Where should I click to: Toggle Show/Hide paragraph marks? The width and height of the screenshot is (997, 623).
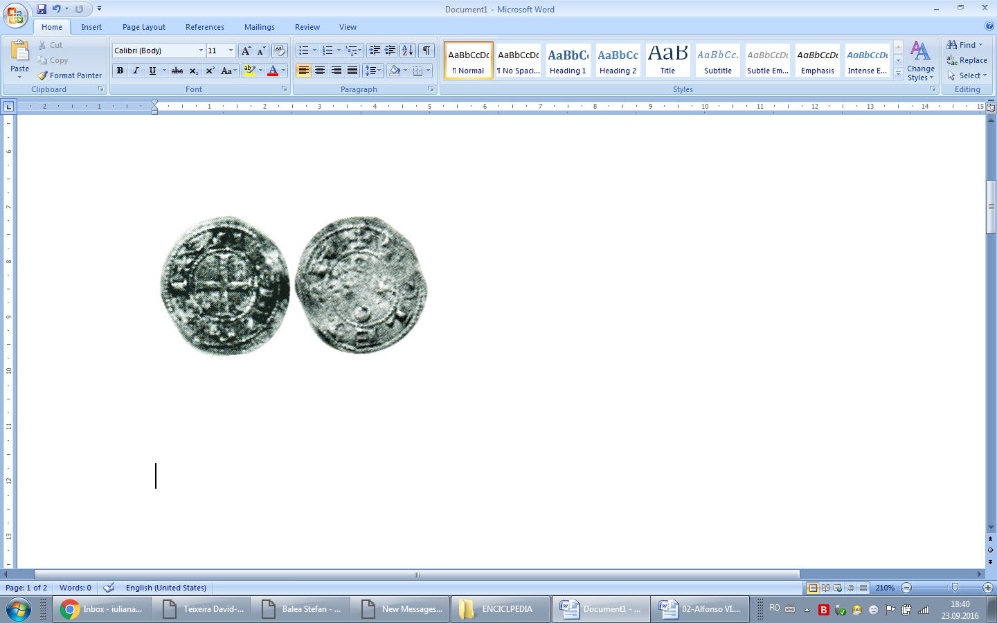(426, 51)
